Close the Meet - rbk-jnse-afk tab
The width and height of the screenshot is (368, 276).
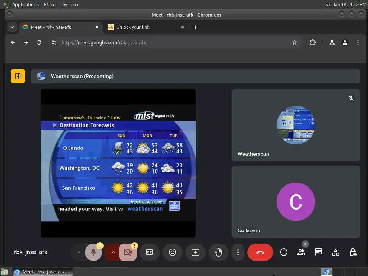click(x=97, y=27)
